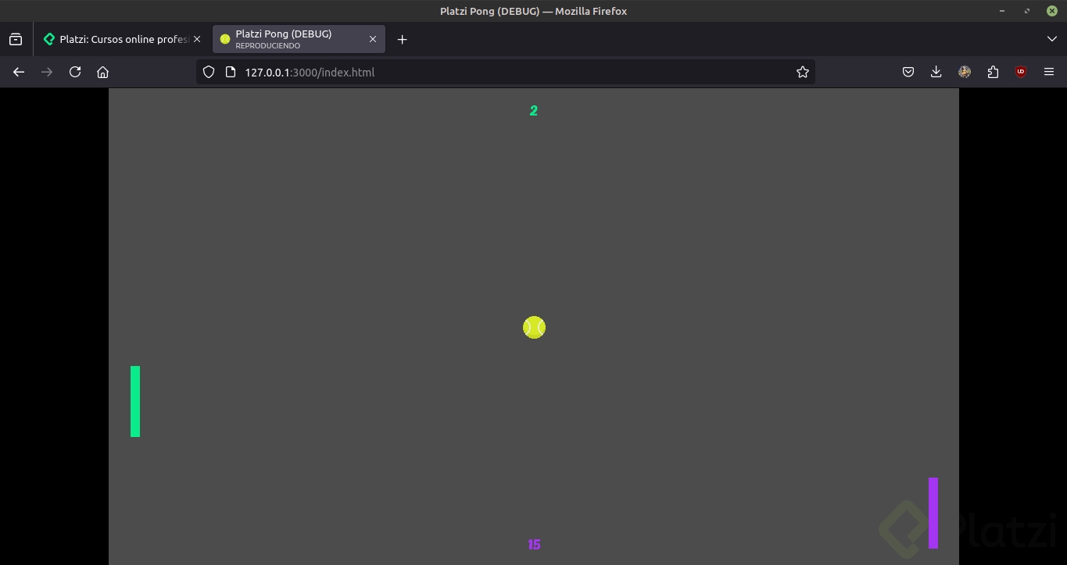Focus the address bar showing 127.0.0.1:3000/index.html

pos(504,72)
